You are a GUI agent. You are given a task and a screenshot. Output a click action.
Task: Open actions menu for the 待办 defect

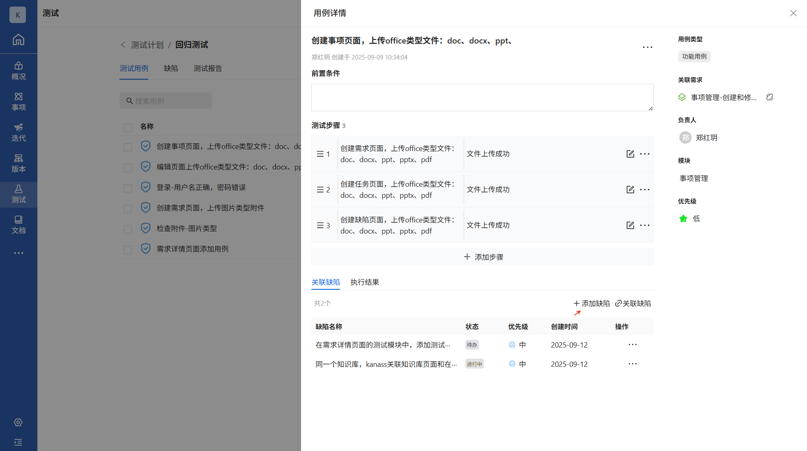coord(632,345)
